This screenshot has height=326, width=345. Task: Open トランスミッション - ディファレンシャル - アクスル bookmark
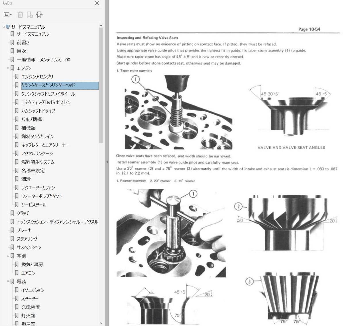[x=57, y=222]
